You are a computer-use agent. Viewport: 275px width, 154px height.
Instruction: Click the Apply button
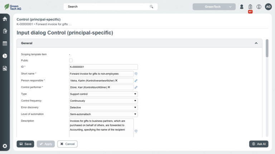point(46,144)
